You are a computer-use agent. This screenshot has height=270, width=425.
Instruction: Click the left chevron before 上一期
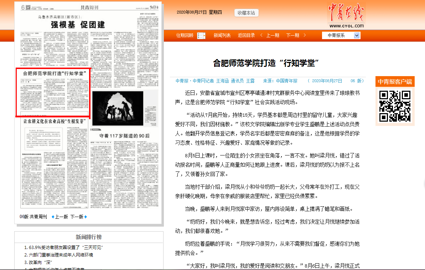pyautogui.click(x=261, y=35)
